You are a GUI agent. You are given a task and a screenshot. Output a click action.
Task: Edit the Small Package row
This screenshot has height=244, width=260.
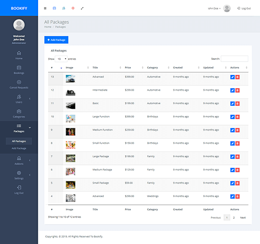232,183
